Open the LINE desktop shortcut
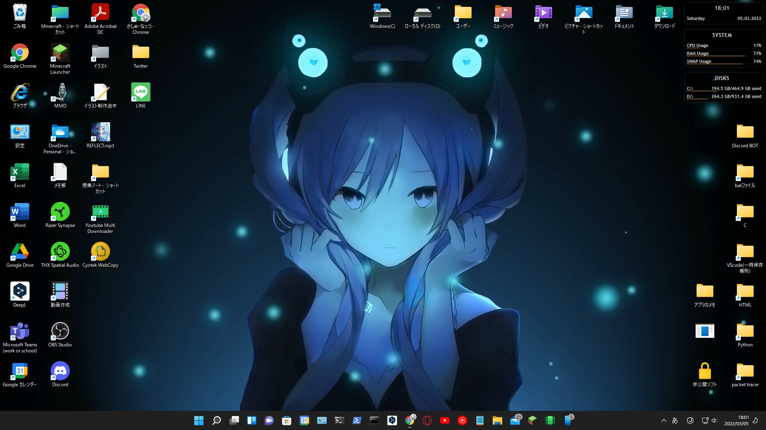The width and height of the screenshot is (766, 430). click(140, 96)
